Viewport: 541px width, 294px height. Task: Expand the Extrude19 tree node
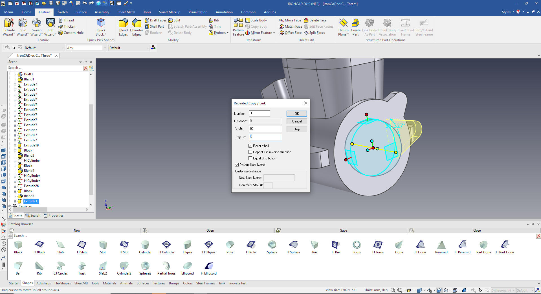pyautogui.click(x=15, y=145)
